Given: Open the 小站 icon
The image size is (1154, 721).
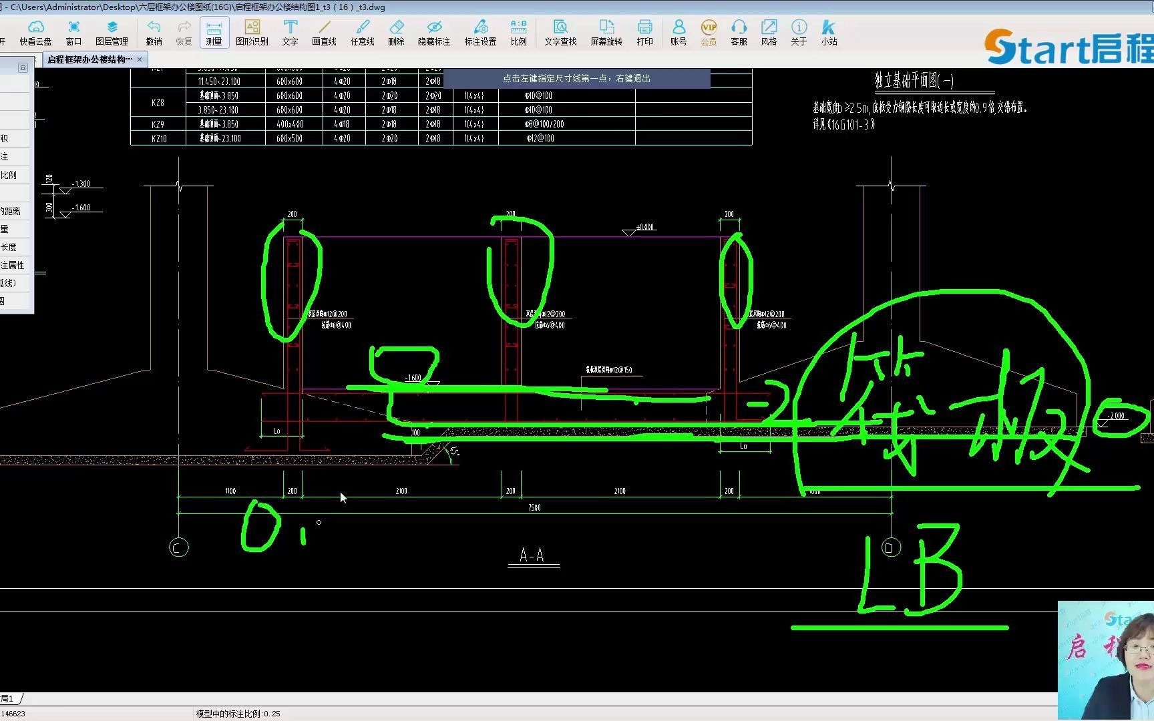Looking at the screenshot, I should click(x=829, y=32).
